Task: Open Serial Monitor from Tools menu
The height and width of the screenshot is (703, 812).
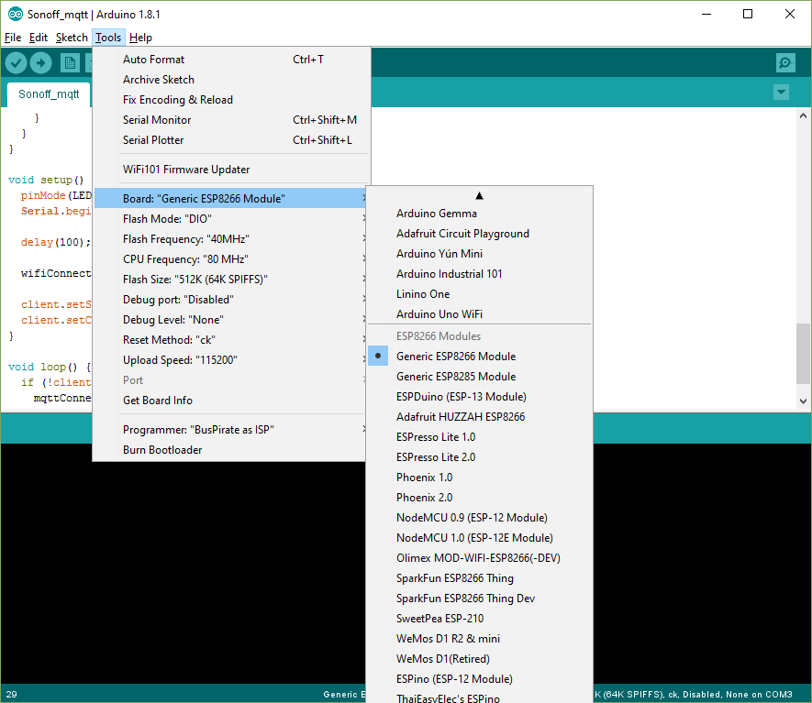Action: pos(231,120)
